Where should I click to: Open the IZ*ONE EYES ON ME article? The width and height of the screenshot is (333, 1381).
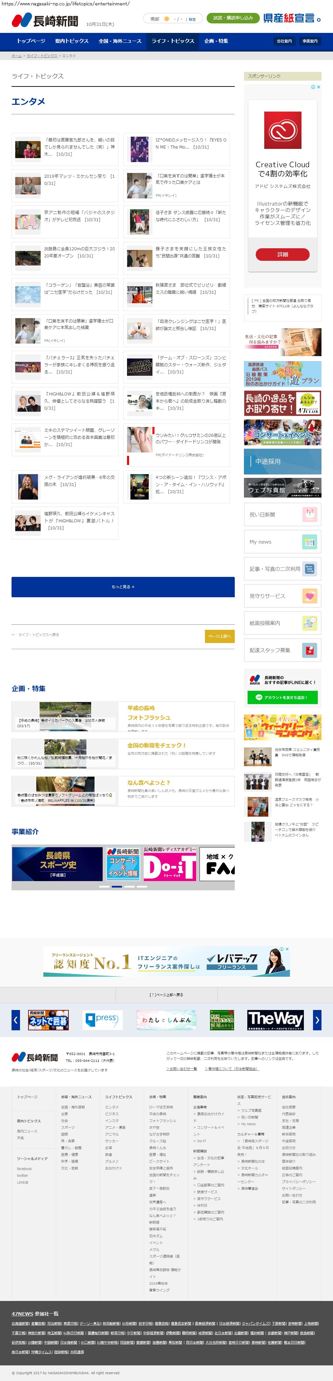[177, 149]
